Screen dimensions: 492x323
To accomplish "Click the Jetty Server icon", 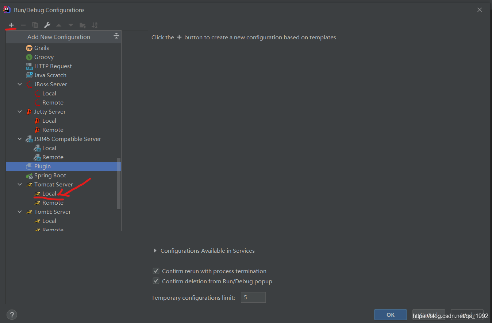I will click(29, 111).
